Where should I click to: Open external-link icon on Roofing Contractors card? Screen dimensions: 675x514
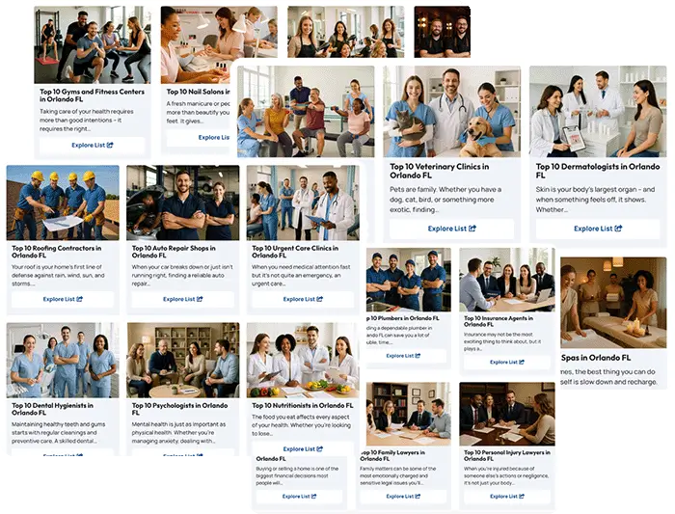pos(80,299)
